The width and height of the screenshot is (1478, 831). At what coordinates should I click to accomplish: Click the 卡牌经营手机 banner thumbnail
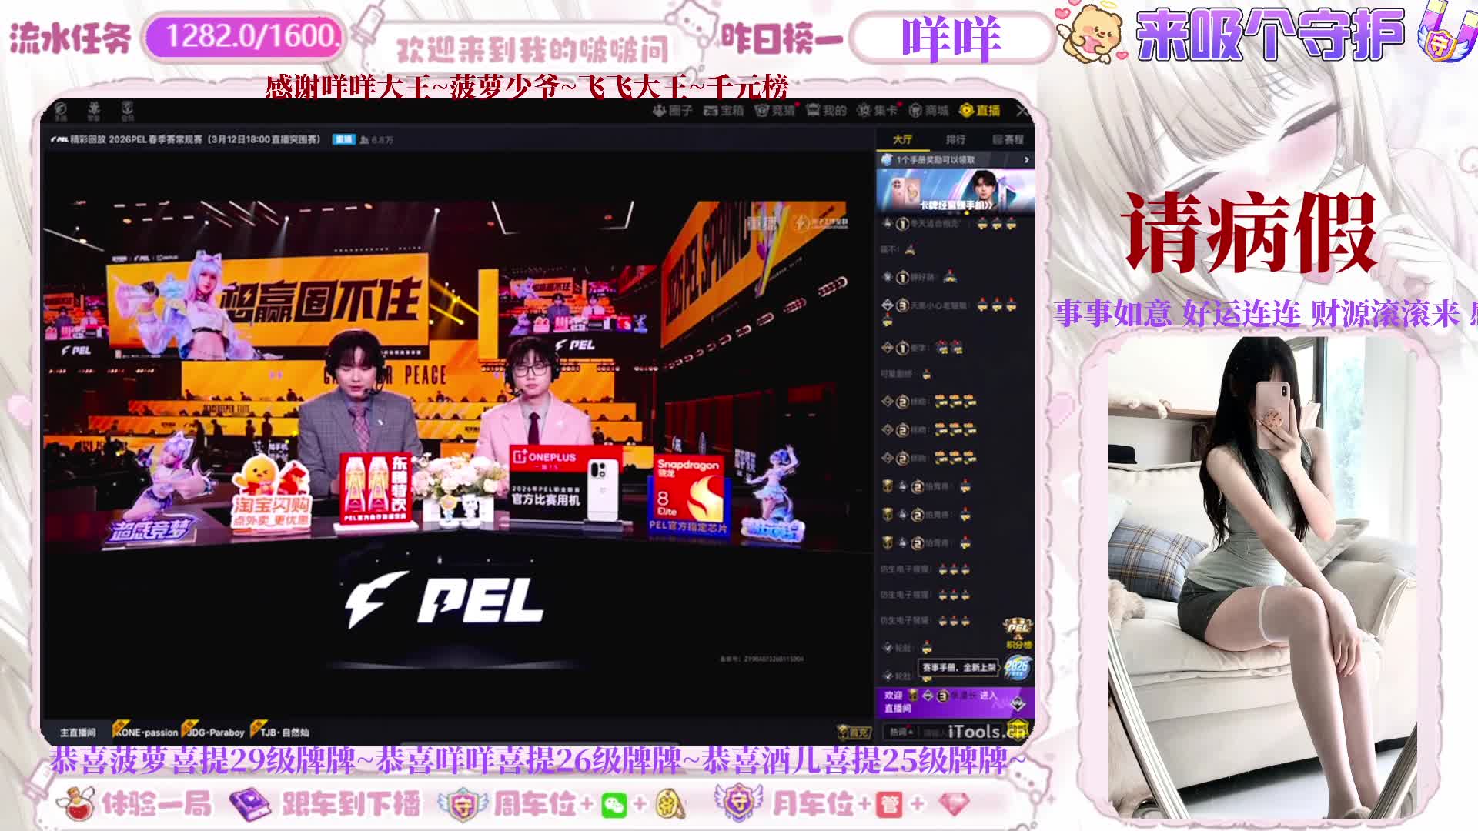955,190
